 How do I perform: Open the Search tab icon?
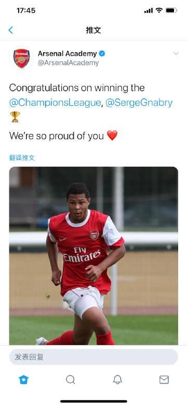71,379
